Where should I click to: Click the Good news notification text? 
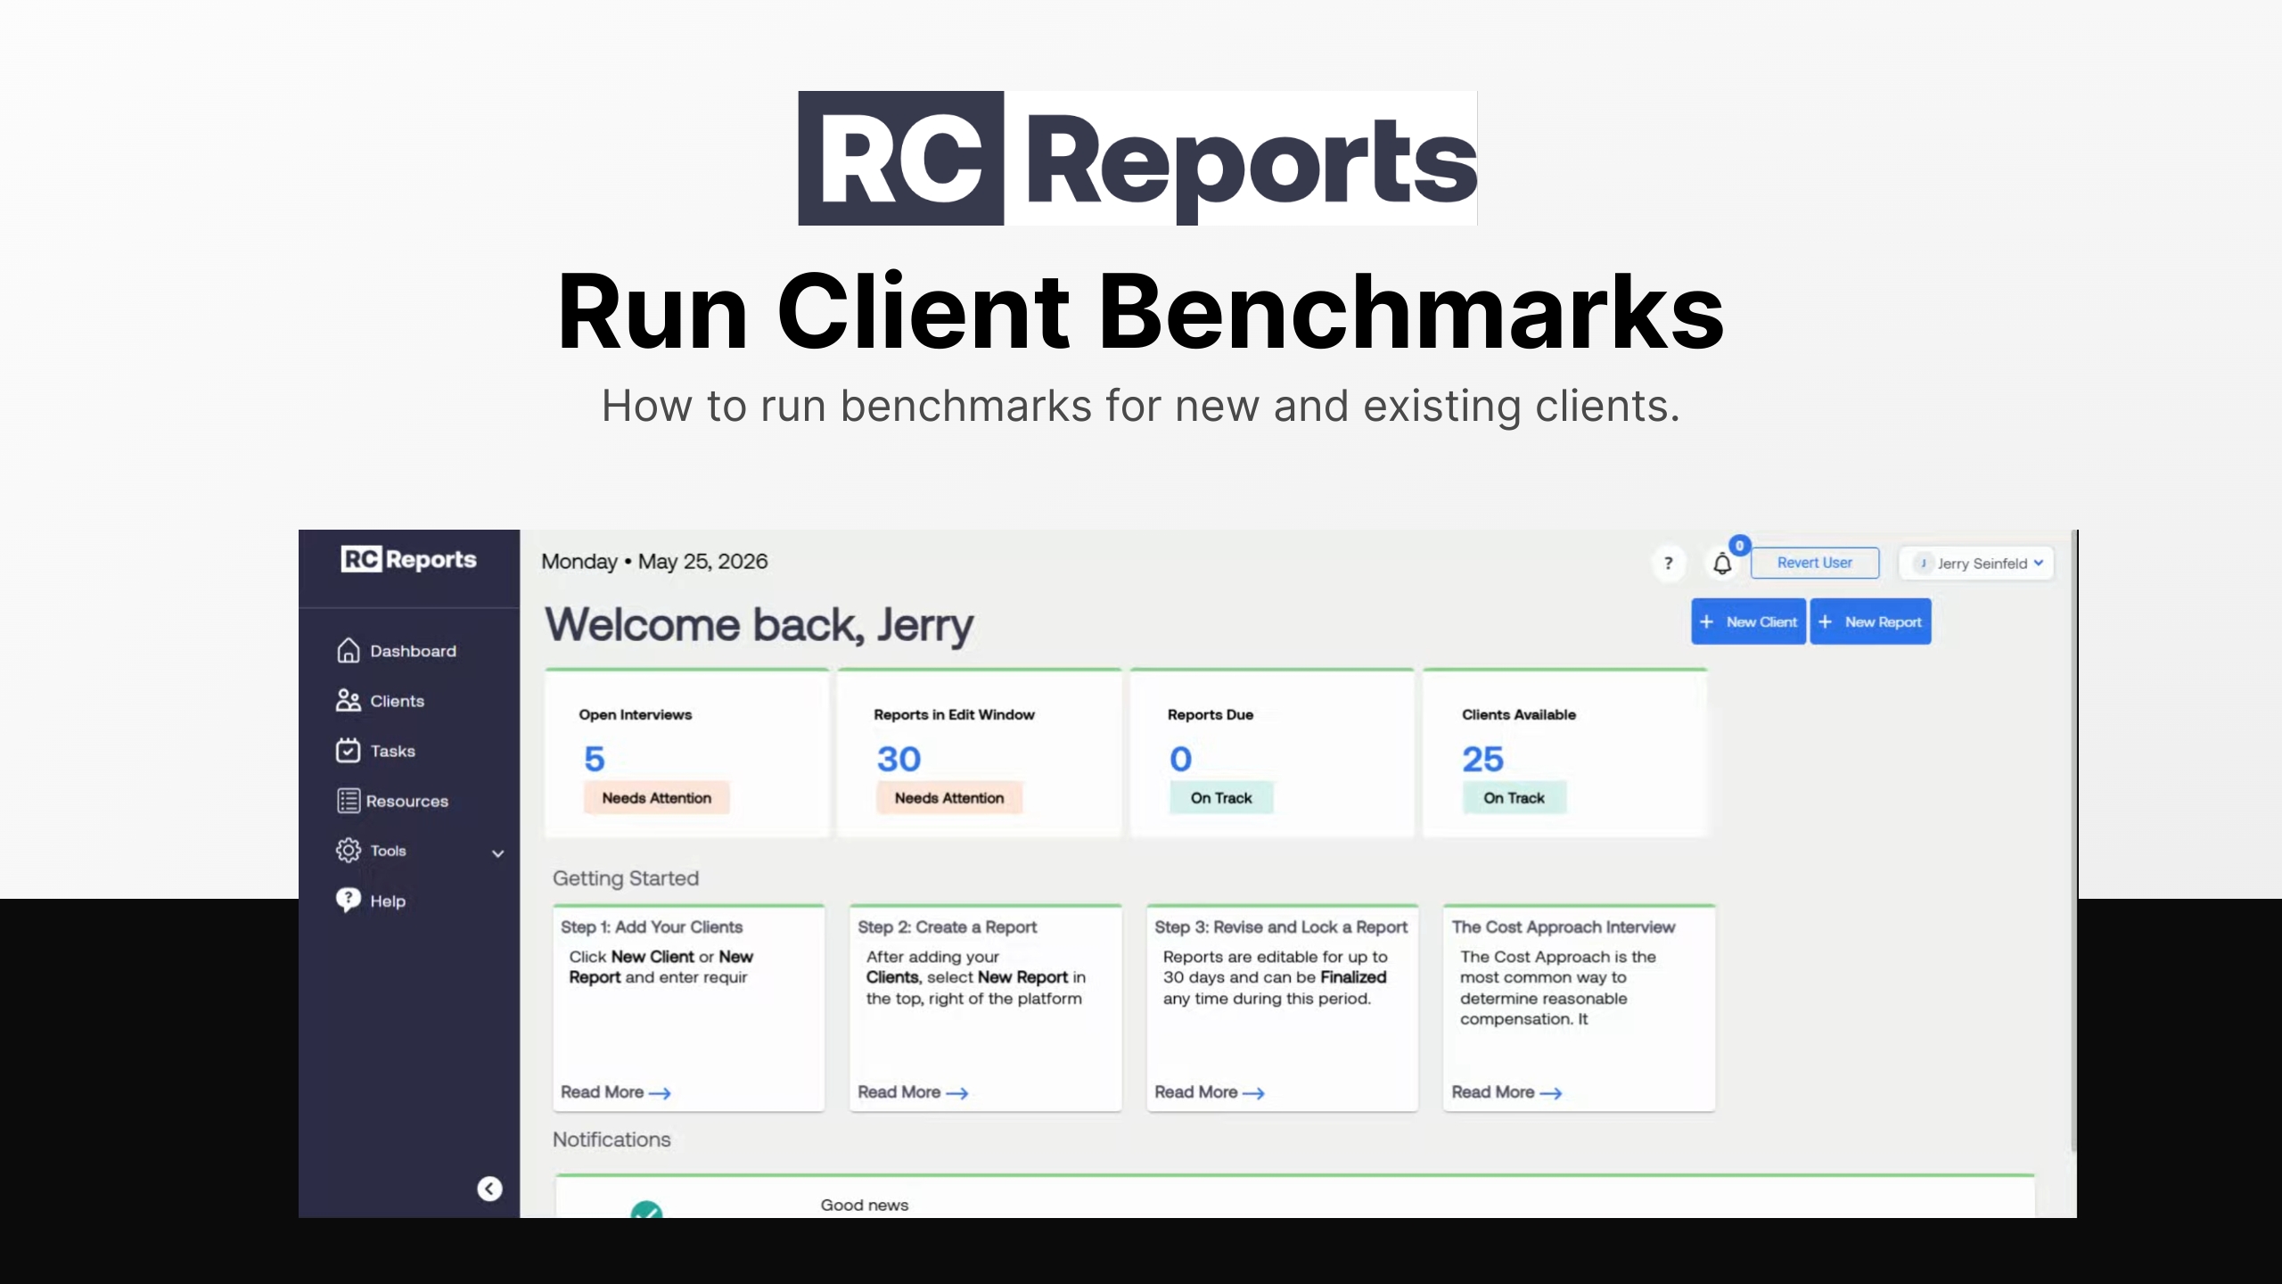[865, 1205]
